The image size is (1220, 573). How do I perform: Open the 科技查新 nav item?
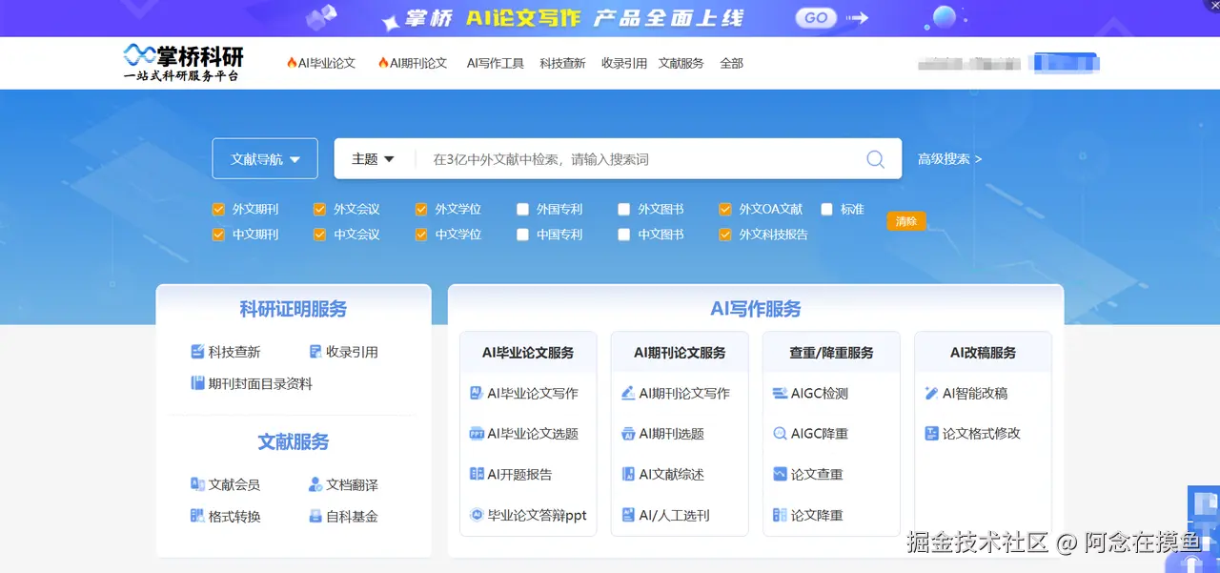coord(562,63)
